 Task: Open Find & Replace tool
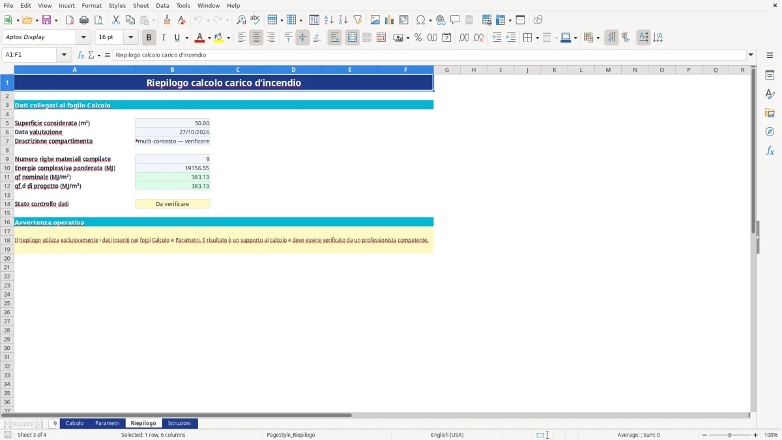[241, 20]
